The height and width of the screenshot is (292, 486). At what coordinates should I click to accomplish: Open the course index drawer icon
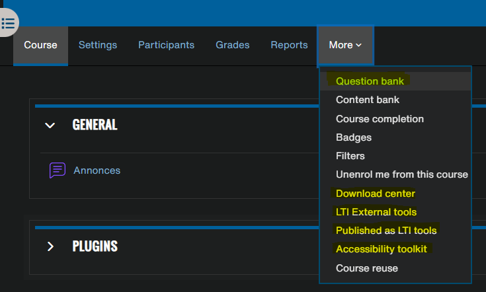[x=8, y=22]
